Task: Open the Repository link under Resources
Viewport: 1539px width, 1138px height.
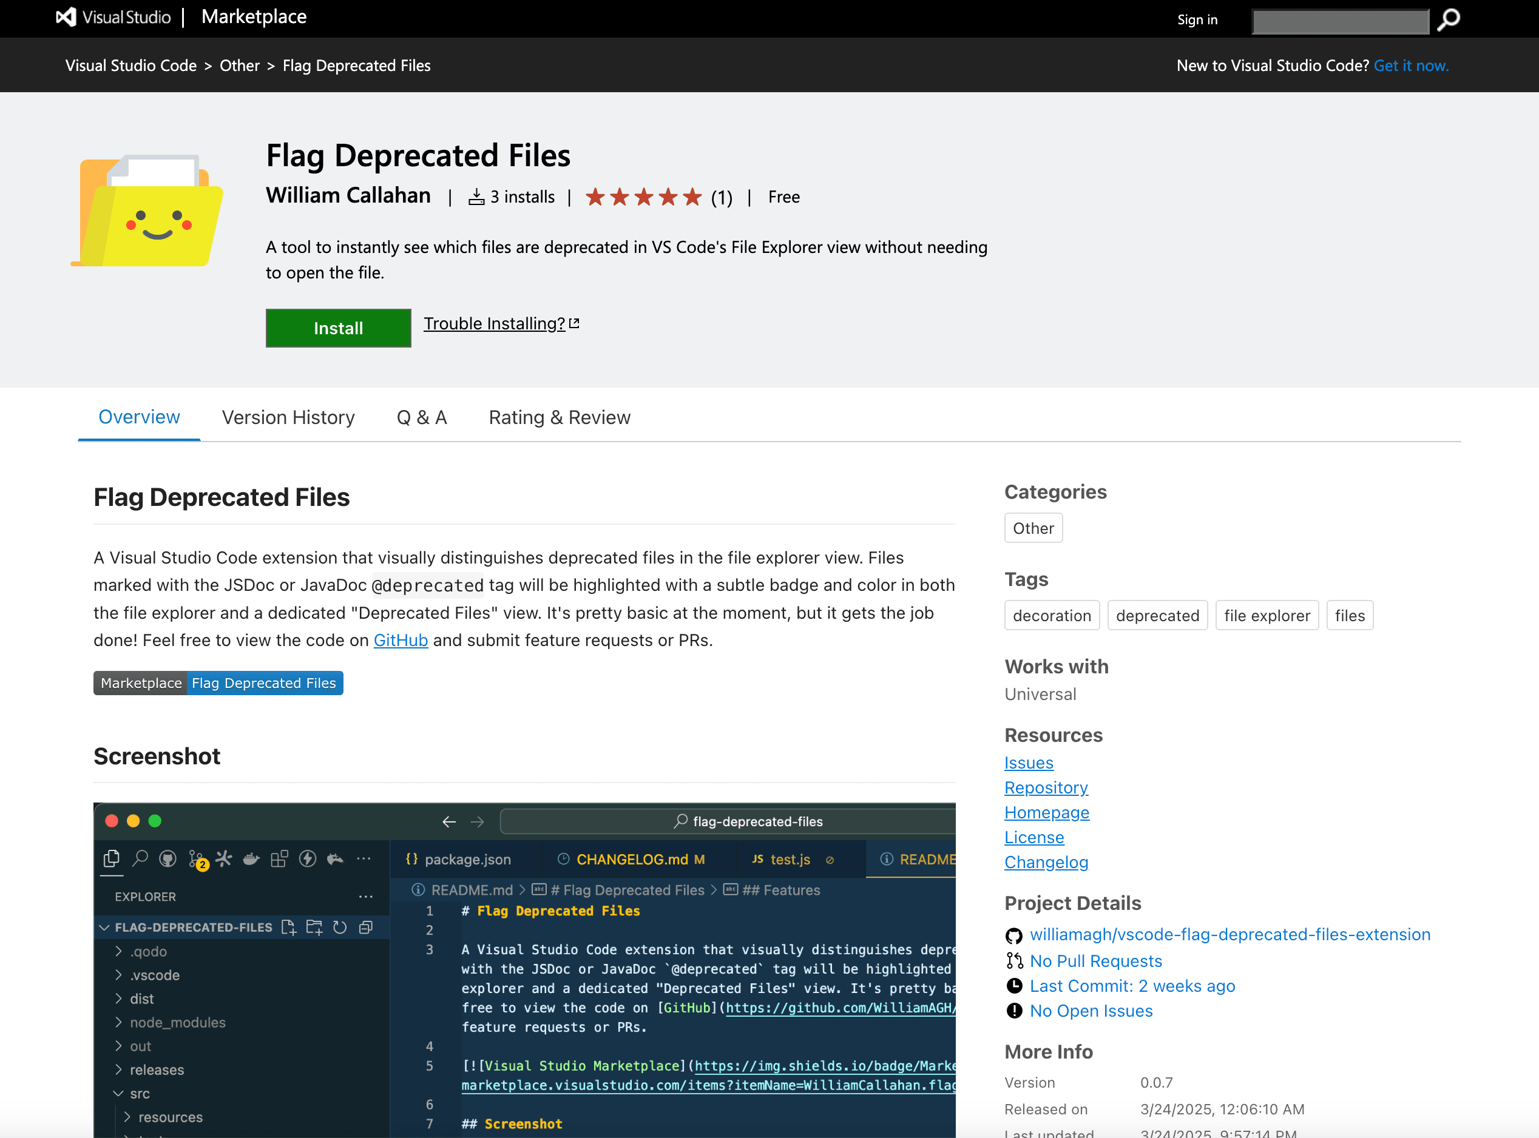Action: click(x=1046, y=787)
